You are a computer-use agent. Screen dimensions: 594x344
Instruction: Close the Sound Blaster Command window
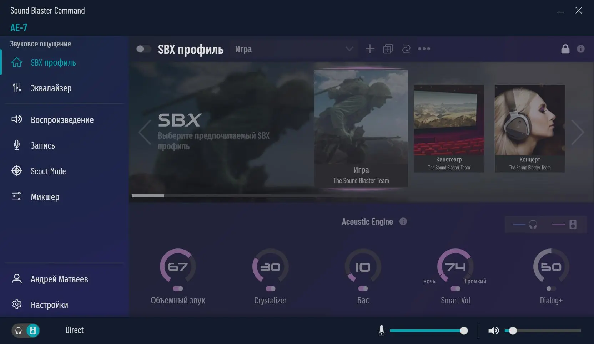coord(579,11)
